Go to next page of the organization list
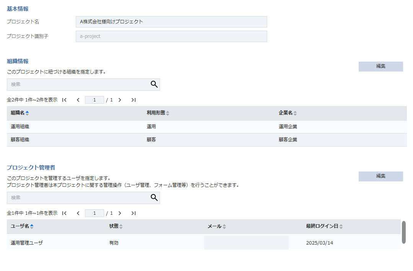 120,100
